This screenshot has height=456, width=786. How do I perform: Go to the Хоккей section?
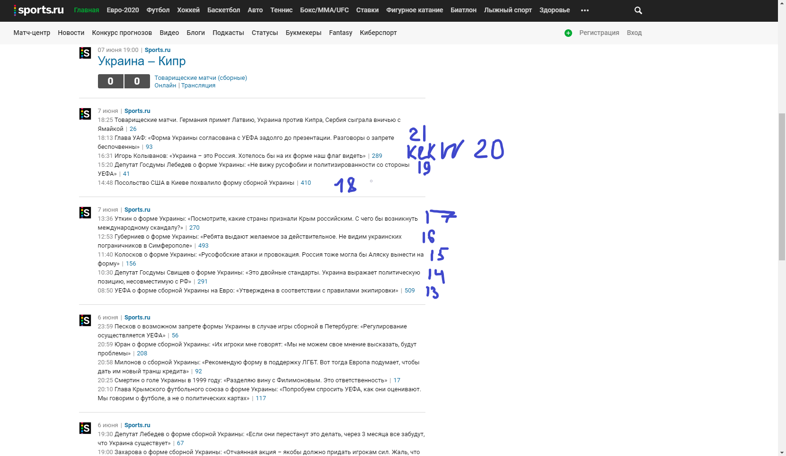(188, 10)
